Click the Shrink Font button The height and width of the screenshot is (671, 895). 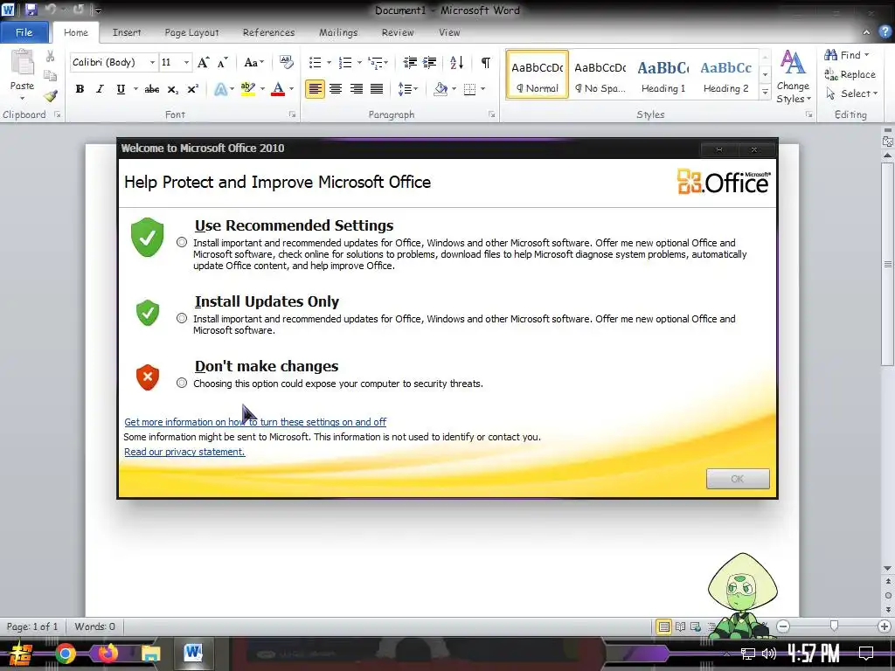coord(223,62)
